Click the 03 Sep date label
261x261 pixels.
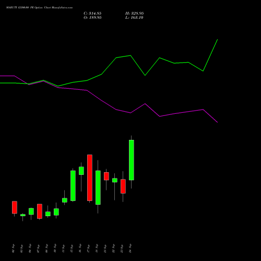pyautogui.click(x=22, y=248)
